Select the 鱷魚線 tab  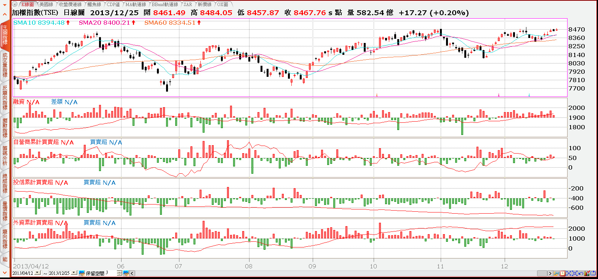94,4
